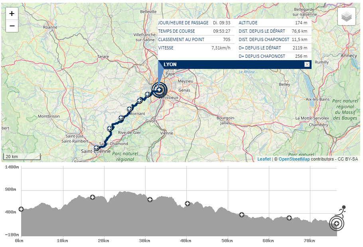The image size is (363, 247).
Task: Close the LYON info popup
Action: 307,65
